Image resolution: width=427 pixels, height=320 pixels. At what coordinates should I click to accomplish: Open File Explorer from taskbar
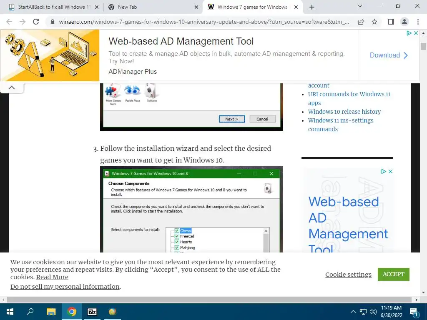(51, 312)
